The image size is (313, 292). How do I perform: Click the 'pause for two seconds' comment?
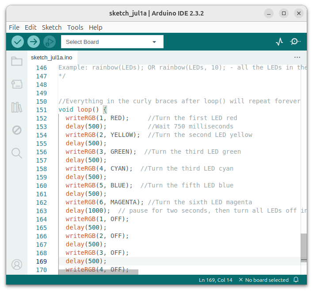click(212, 210)
